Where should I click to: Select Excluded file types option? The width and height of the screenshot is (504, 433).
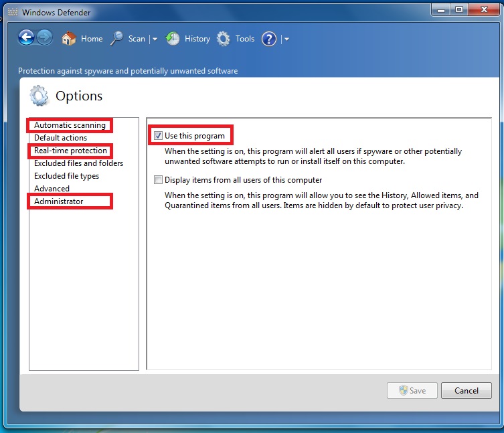tap(66, 176)
